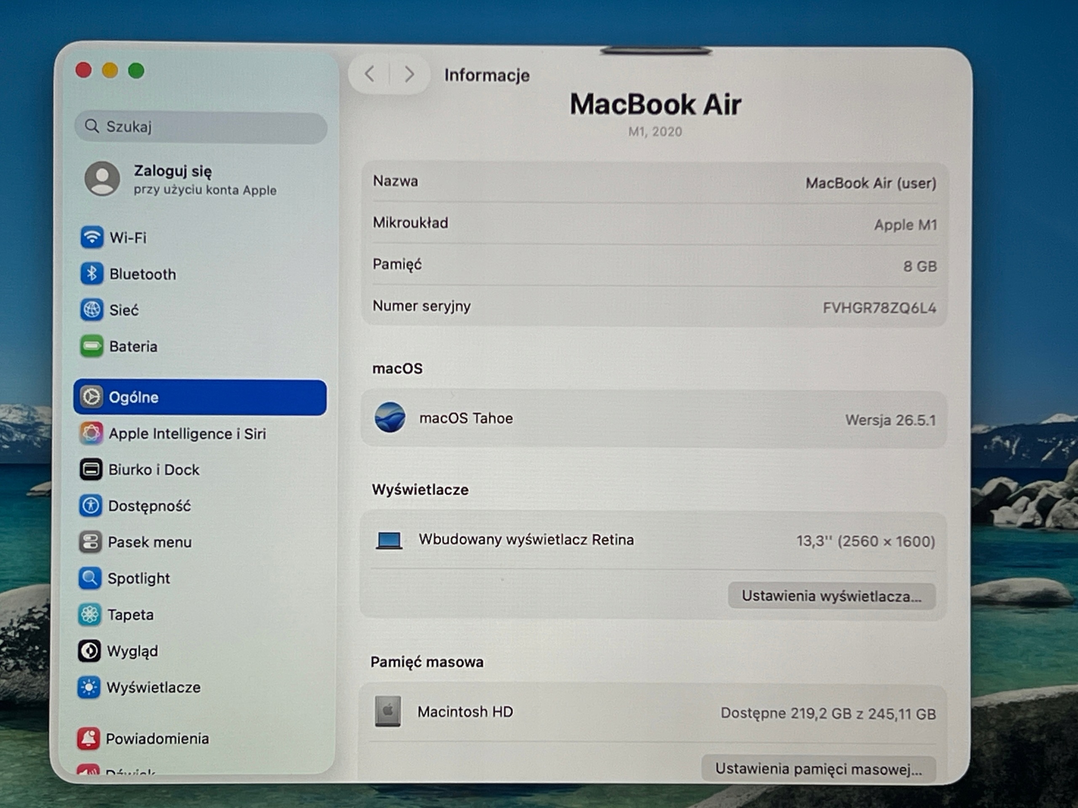Open Powiadomienia via bell icon

click(x=88, y=739)
